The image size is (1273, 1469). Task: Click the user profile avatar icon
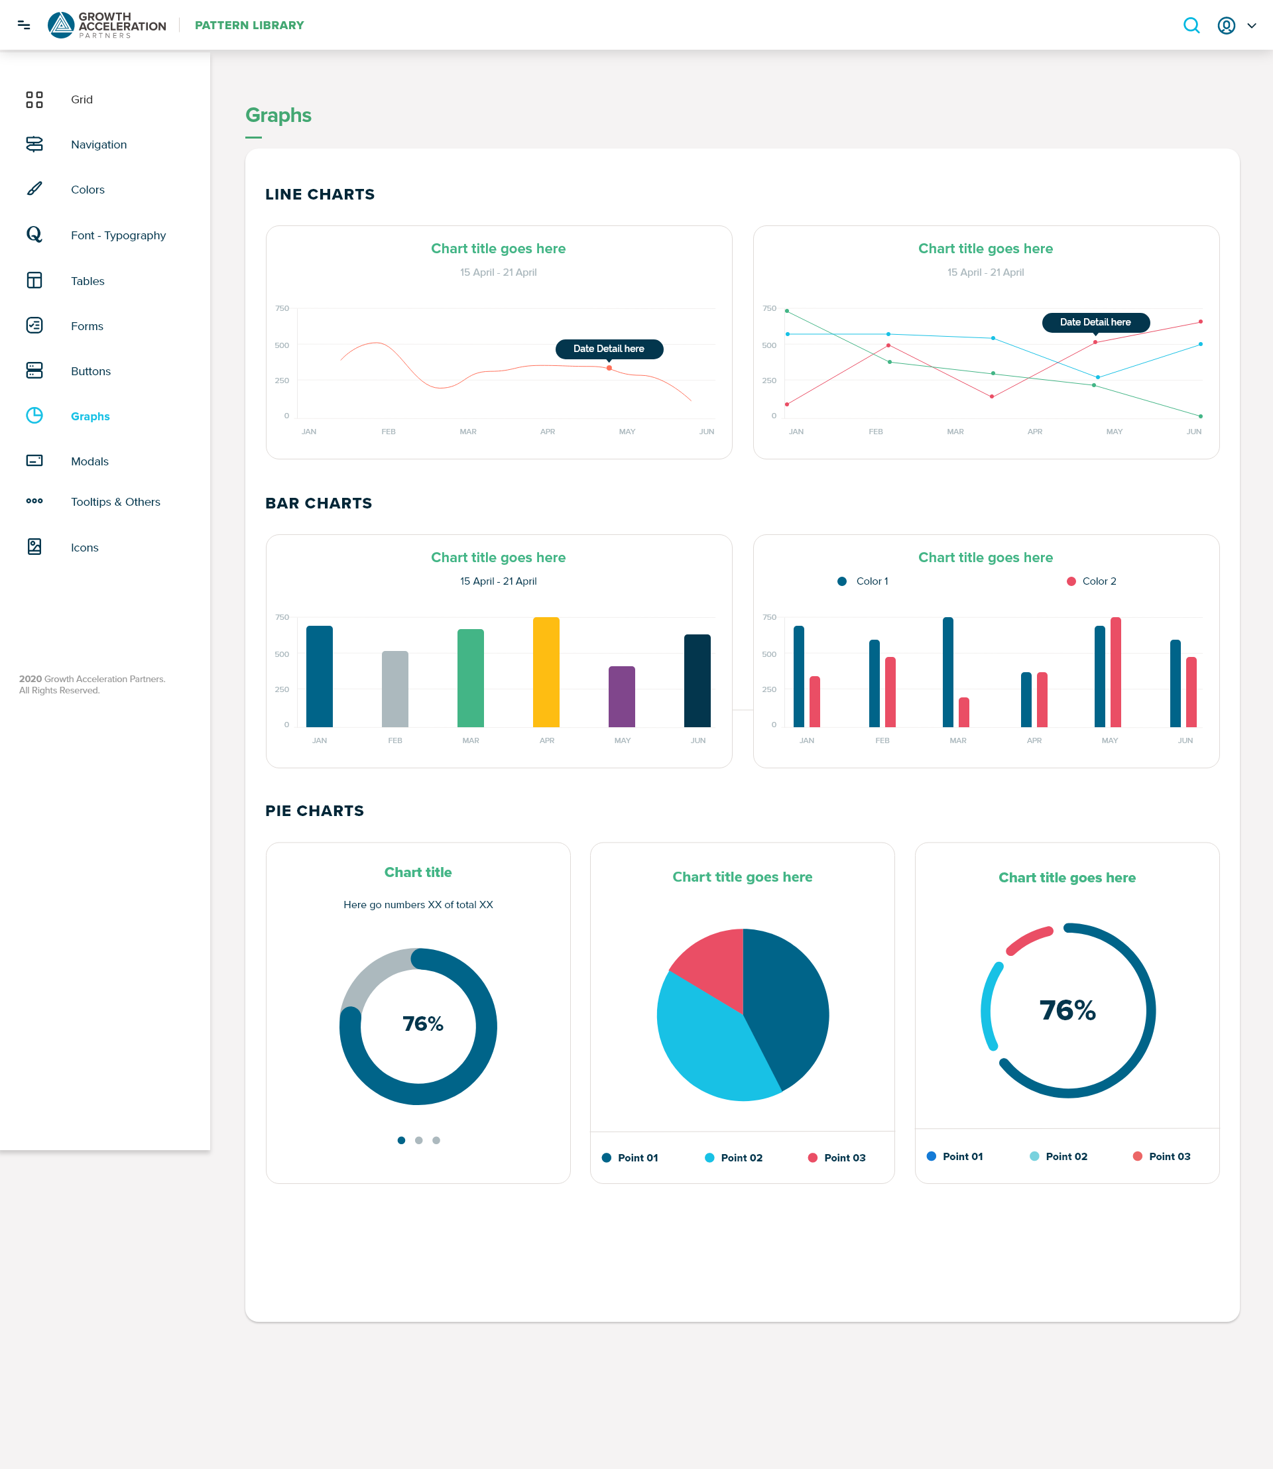[x=1226, y=26]
